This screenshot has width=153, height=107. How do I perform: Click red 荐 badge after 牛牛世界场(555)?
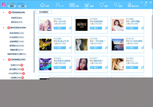coord(23,73)
